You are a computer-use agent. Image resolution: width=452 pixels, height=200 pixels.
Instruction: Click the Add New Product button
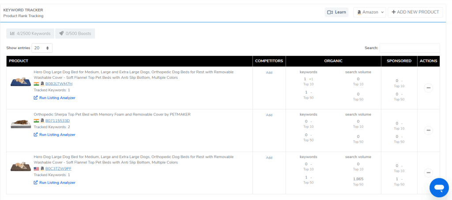click(x=415, y=12)
